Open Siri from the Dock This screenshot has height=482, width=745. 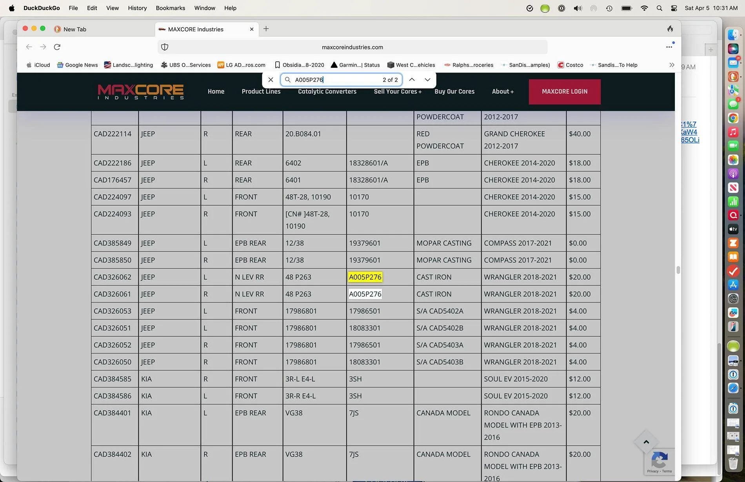[733, 49]
